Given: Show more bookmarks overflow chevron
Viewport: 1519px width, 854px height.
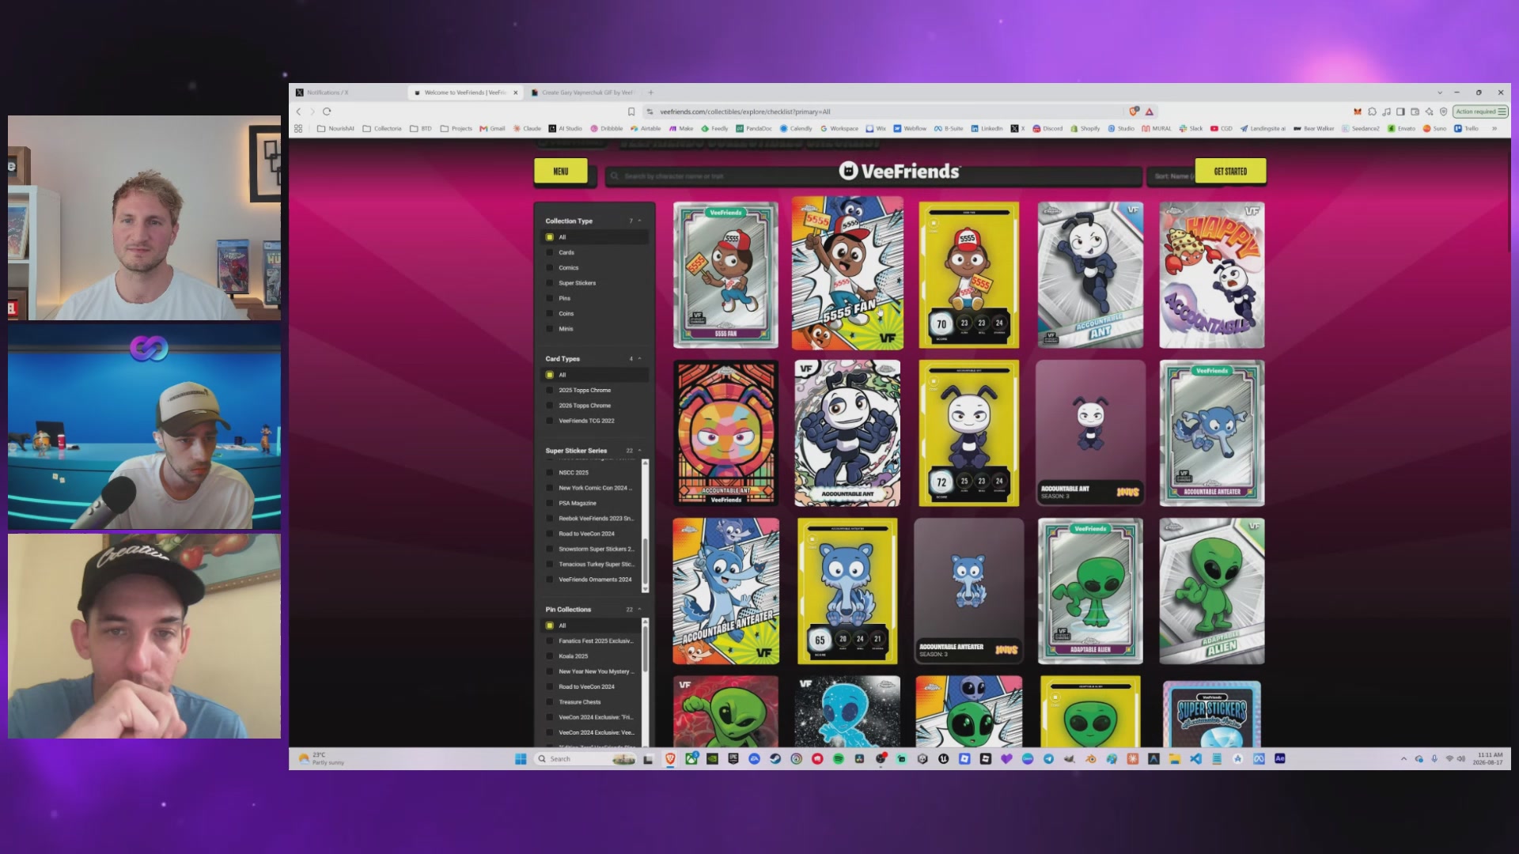Looking at the screenshot, I should pyautogui.click(x=1494, y=128).
